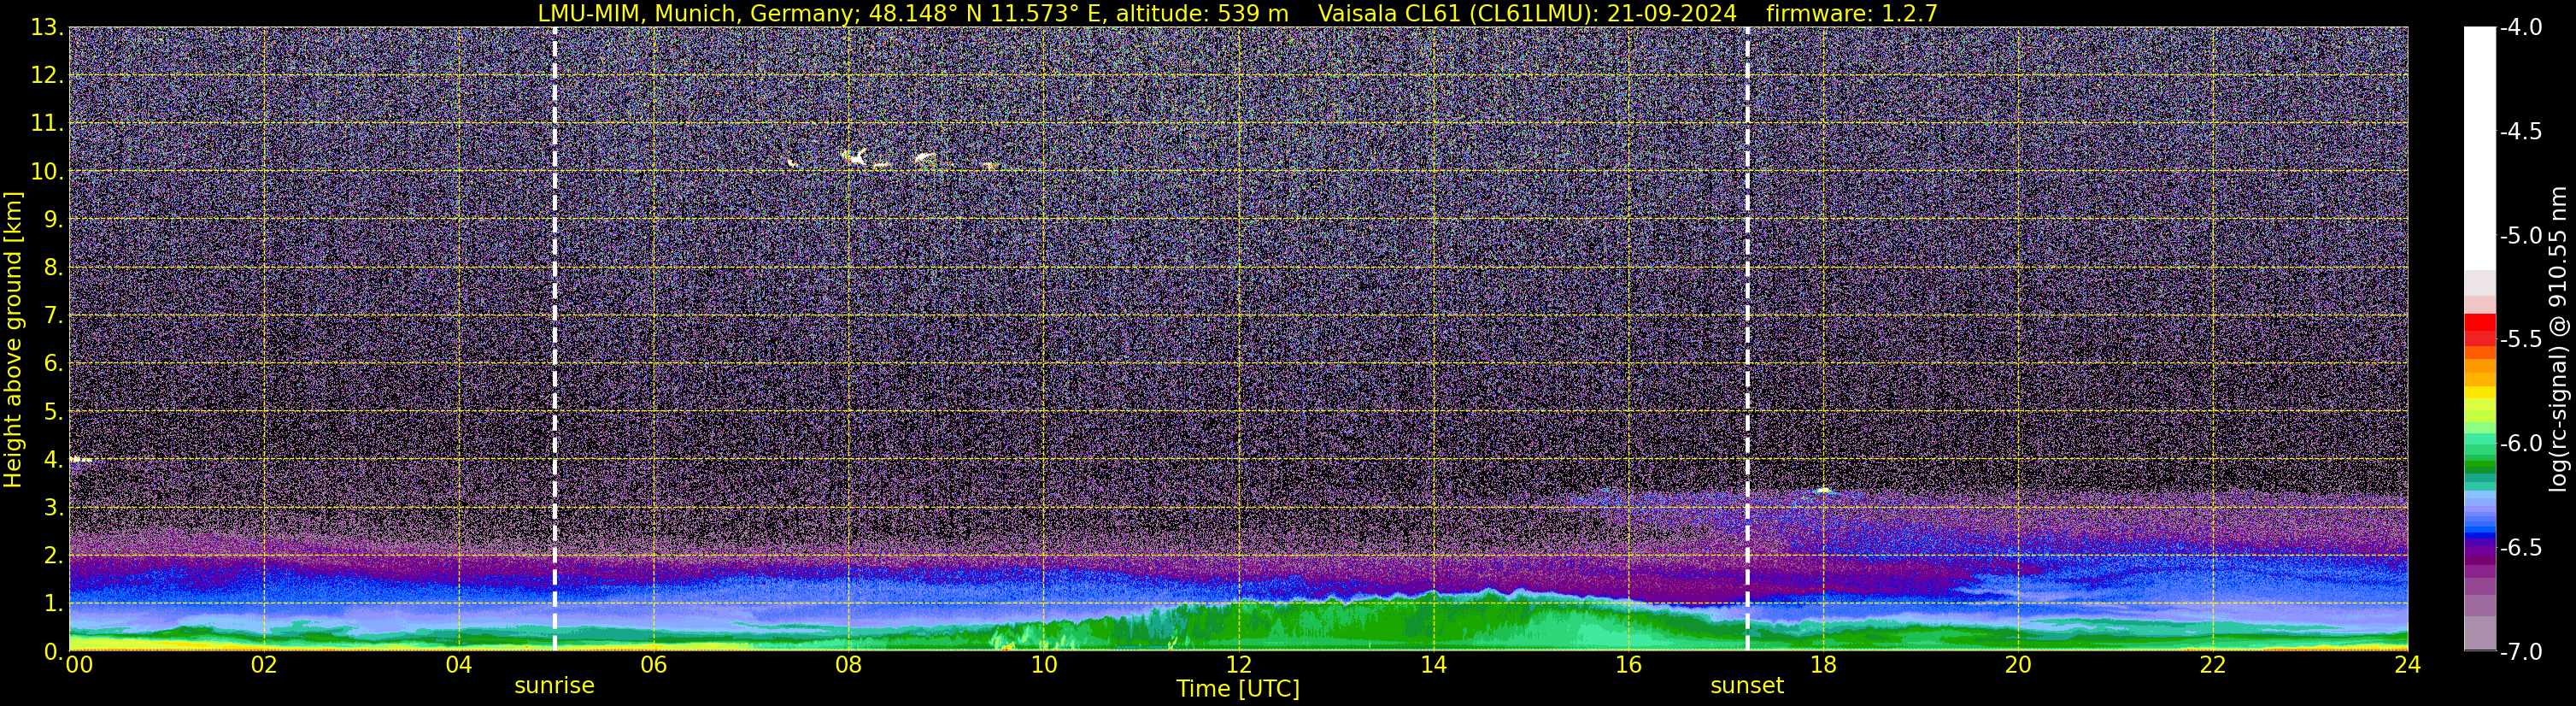The image size is (2576, 706).
Task: Click the '04' time axis tick label
Action: click(x=459, y=665)
